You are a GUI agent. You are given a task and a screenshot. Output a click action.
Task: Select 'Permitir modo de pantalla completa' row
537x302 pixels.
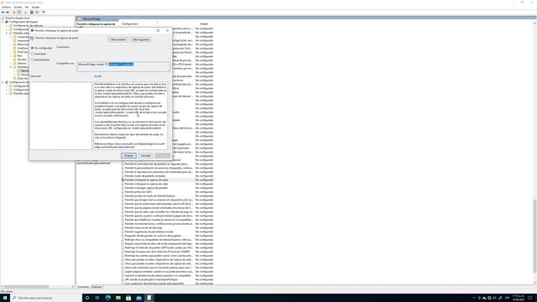(168, 176)
